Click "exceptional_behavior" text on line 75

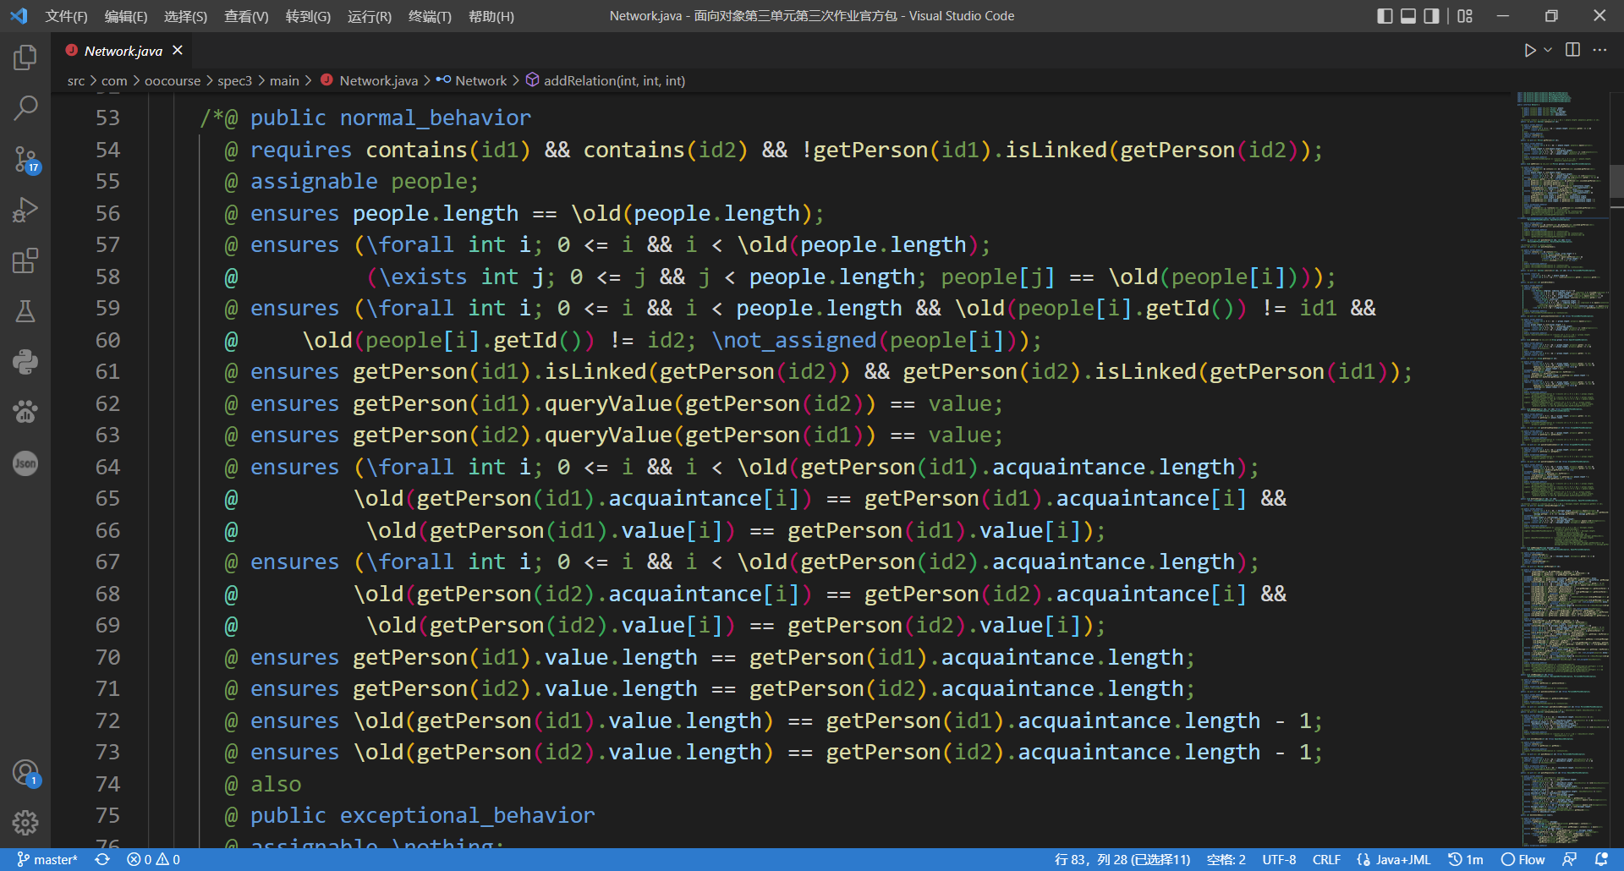(467, 815)
